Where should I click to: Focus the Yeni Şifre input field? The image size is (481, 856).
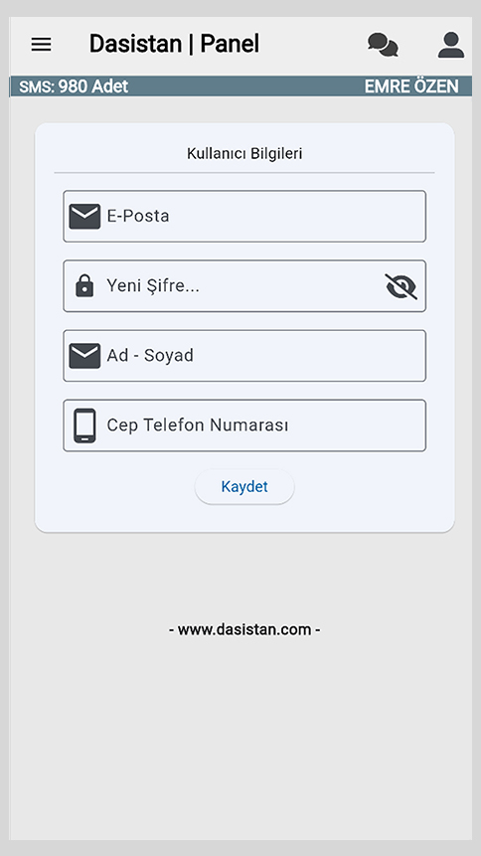(x=244, y=286)
